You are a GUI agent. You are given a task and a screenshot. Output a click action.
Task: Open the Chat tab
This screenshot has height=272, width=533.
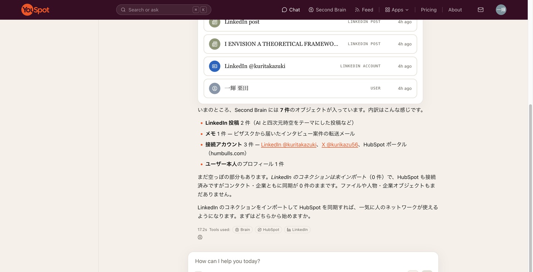291,10
